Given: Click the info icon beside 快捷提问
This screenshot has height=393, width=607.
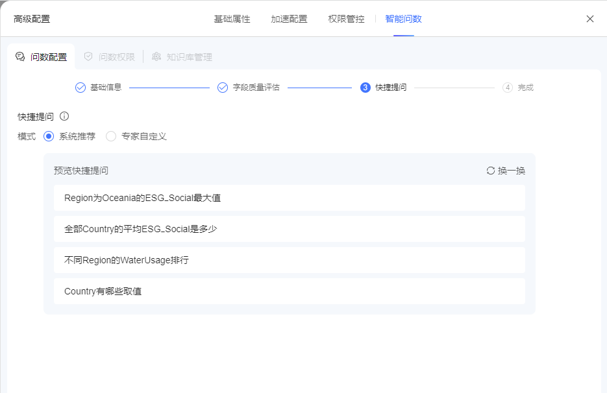Looking at the screenshot, I should pos(64,116).
